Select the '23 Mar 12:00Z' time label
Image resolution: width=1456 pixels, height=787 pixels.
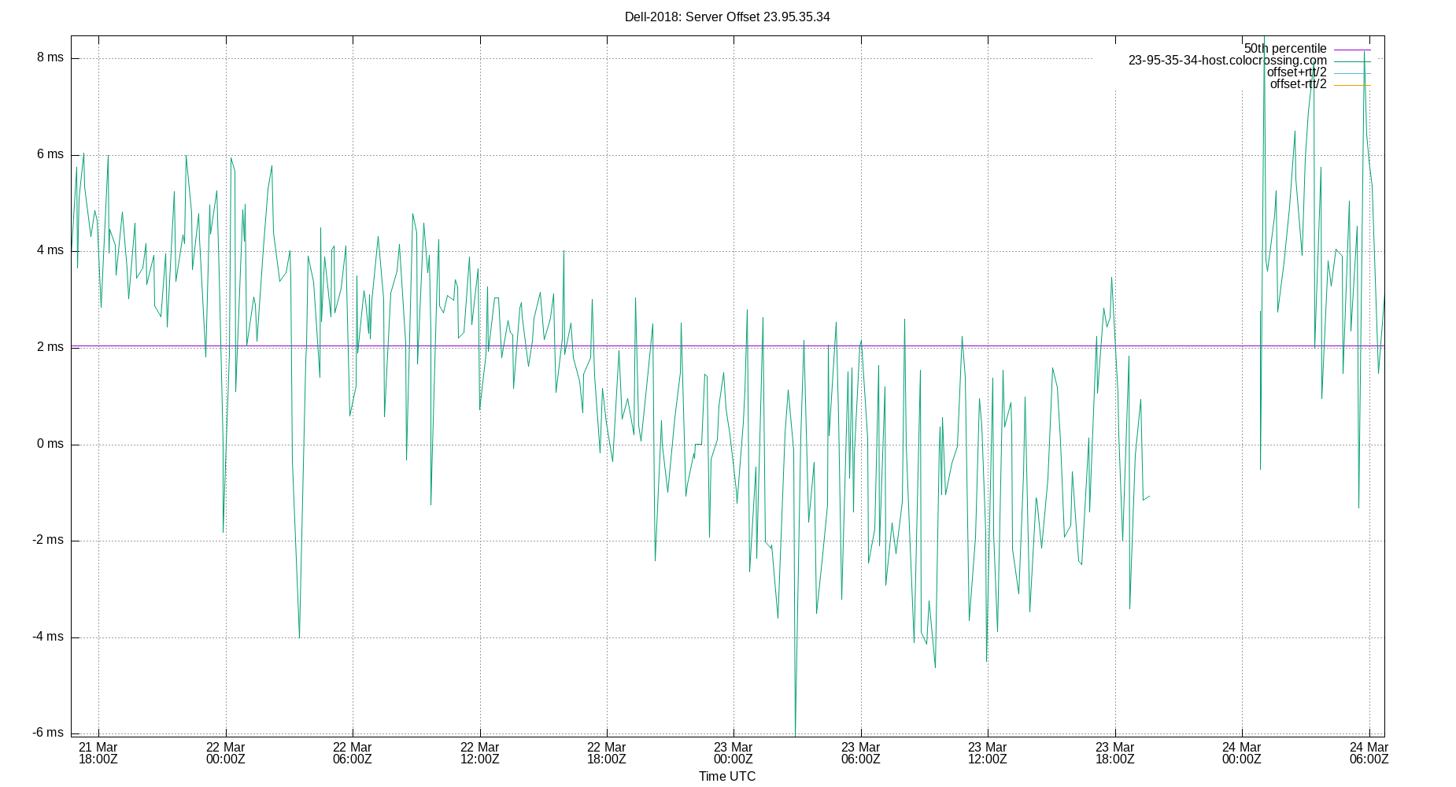click(986, 753)
